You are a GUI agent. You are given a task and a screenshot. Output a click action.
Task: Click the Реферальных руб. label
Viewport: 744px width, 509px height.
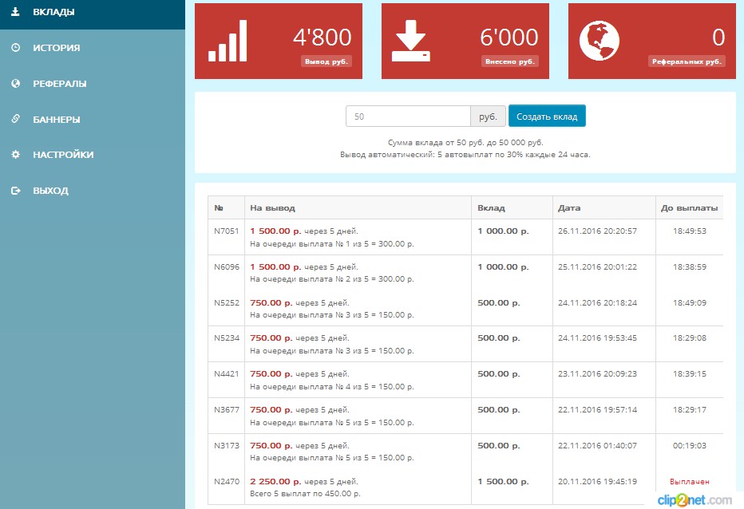coord(687,61)
